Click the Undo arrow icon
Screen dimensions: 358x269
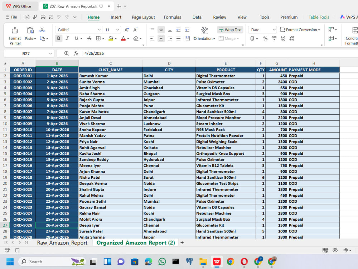tap(59, 17)
